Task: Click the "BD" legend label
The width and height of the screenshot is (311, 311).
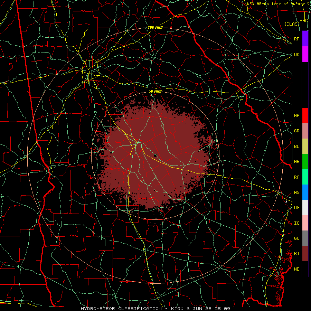Action: [x=296, y=147]
